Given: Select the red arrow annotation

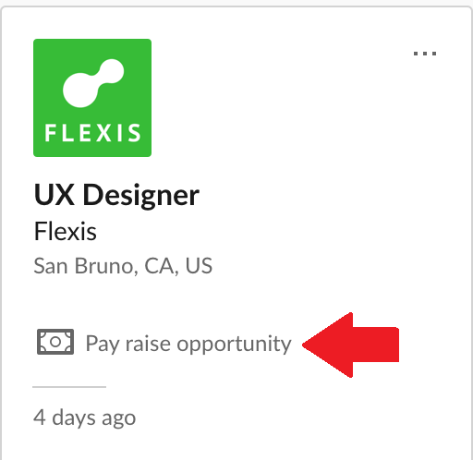Looking at the screenshot, I should (350, 345).
